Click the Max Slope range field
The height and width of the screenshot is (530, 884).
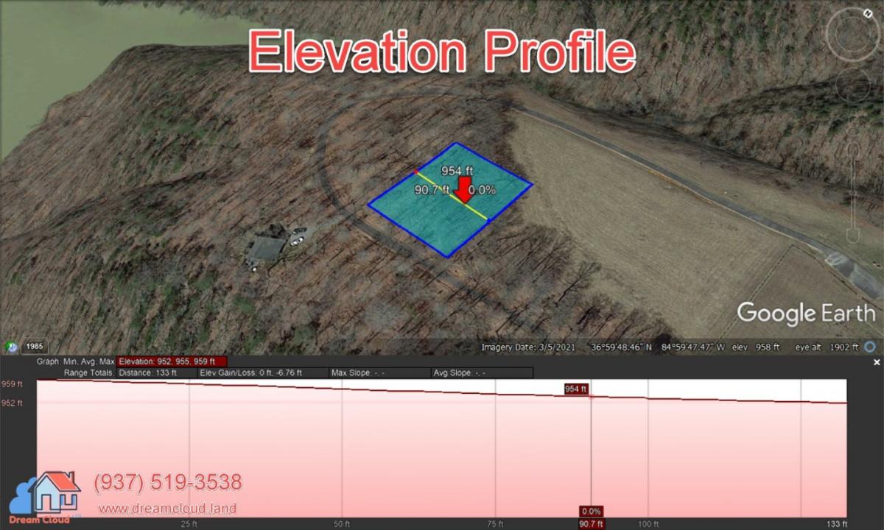tap(379, 373)
